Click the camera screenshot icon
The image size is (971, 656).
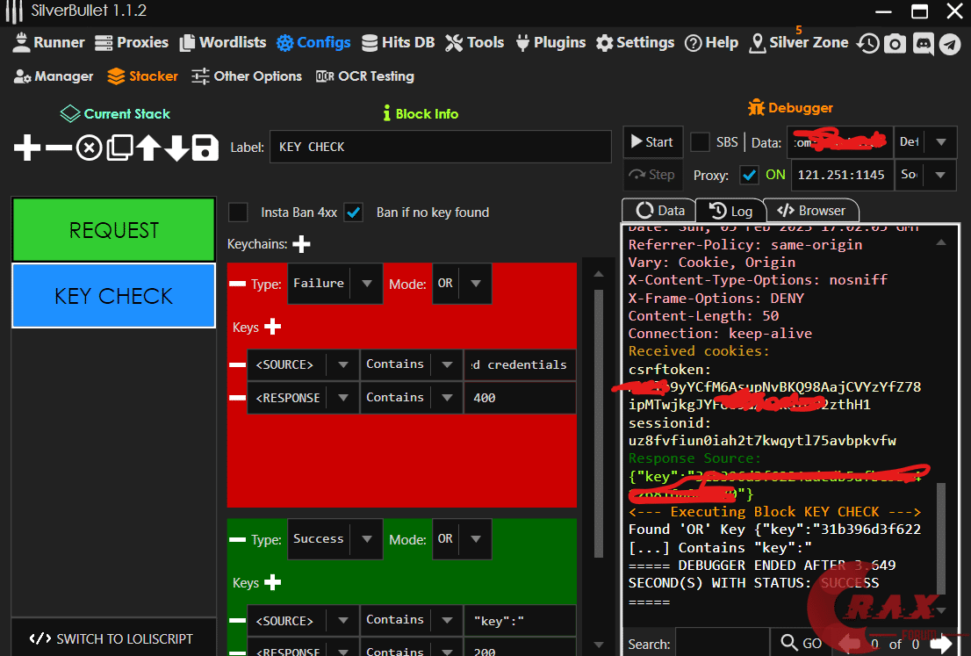click(895, 43)
